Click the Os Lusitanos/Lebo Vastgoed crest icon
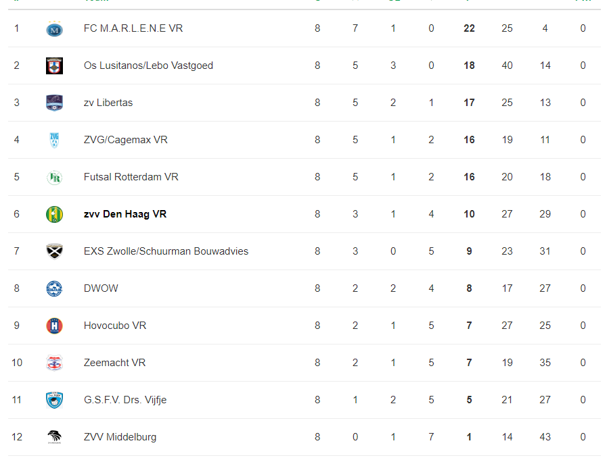This screenshot has height=460, width=609. 54,66
